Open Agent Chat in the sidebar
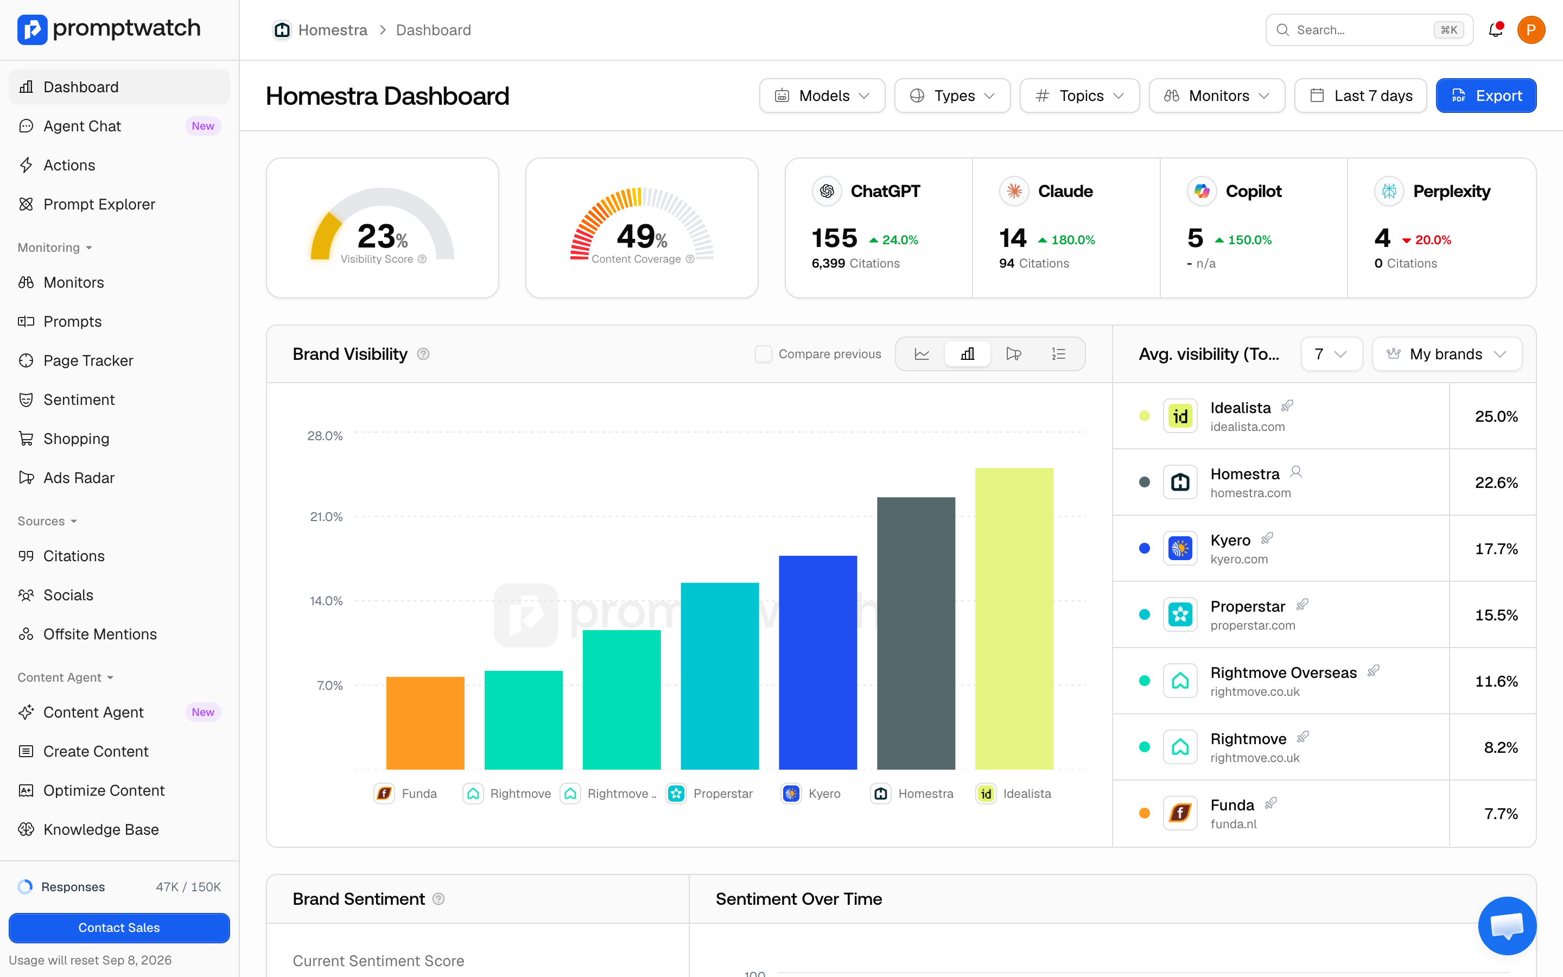Image resolution: width=1563 pixels, height=977 pixels. [119, 126]
